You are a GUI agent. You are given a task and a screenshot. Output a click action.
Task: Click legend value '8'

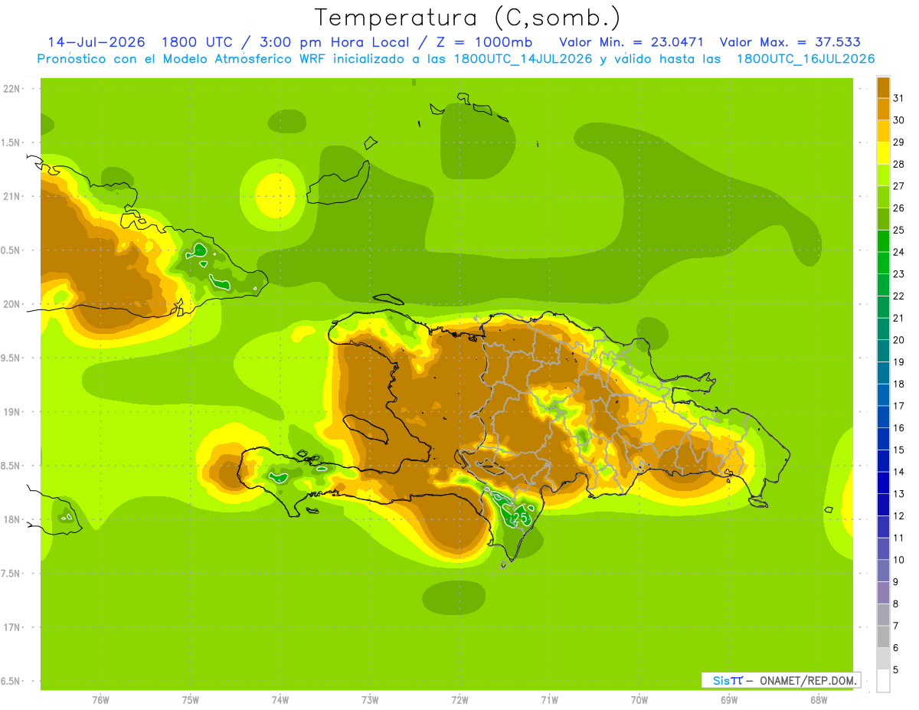[x=896, y=604]
